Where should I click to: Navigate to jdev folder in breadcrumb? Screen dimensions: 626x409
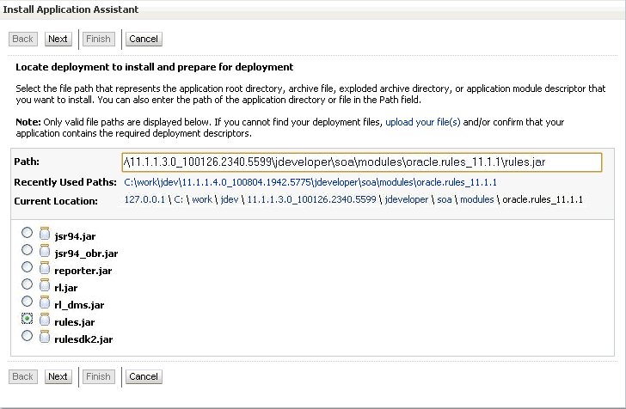(x=230, y=199)
